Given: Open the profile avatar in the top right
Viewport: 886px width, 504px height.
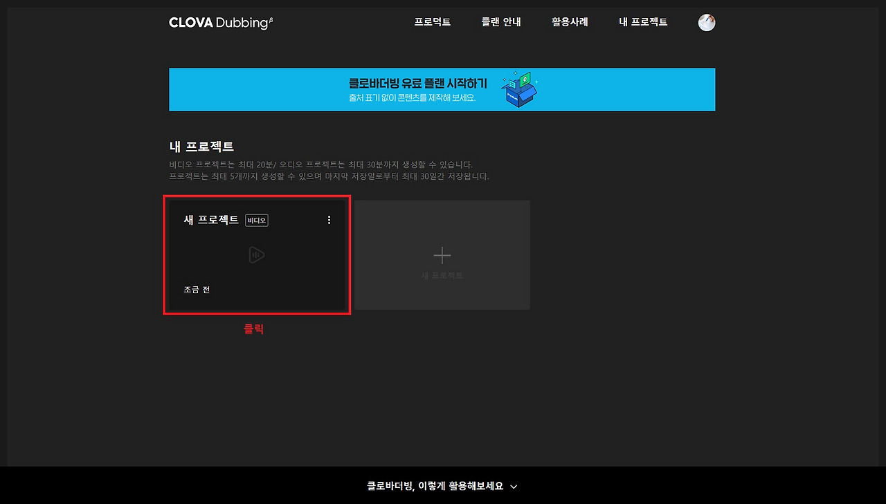Looking at the screenshot, I should (x=706, y=21).
